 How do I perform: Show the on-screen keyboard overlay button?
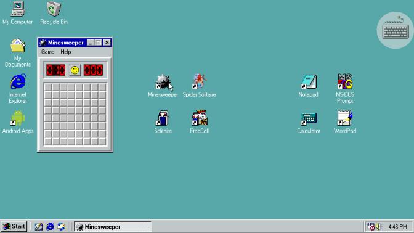(x=396, y=30)
